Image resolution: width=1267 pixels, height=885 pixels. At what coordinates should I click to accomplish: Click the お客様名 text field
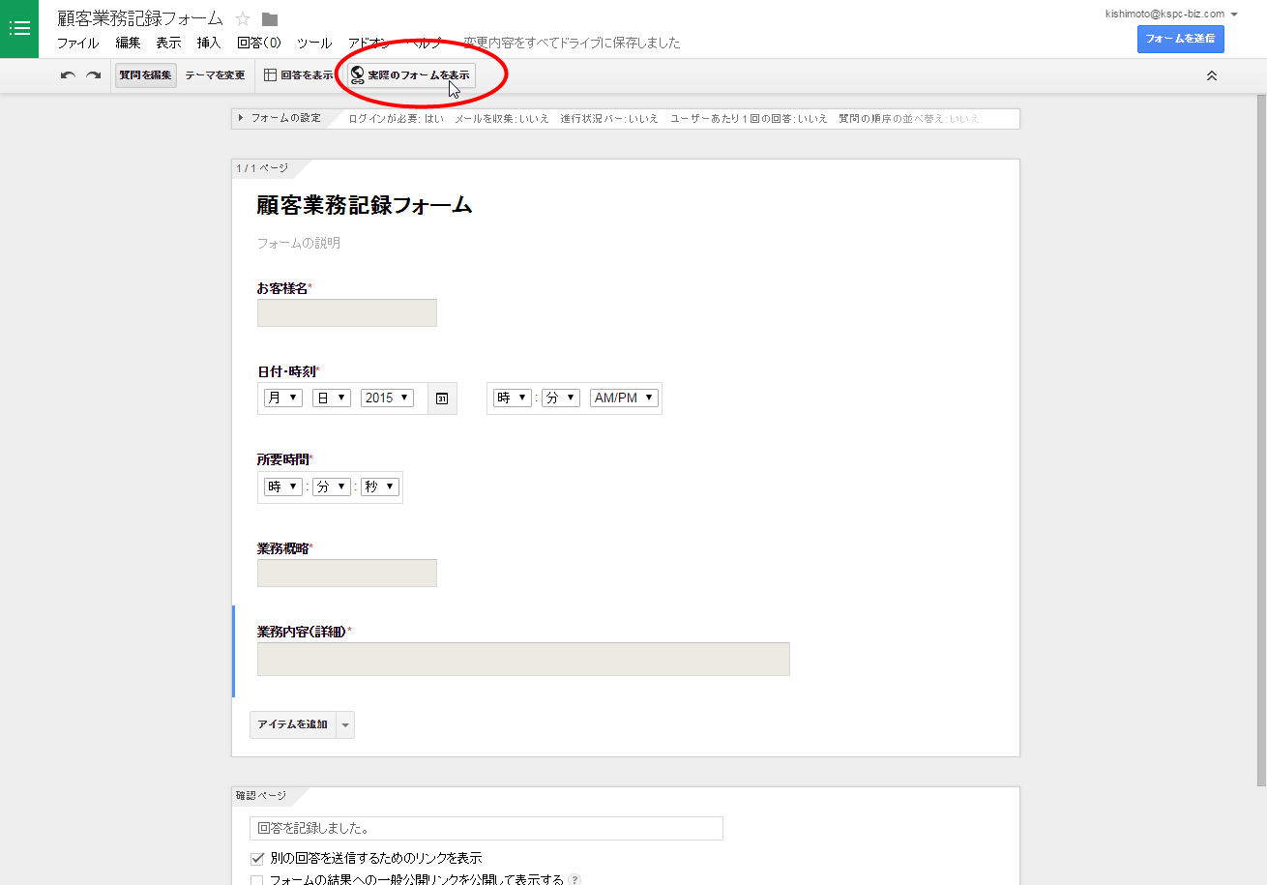tap(347, 312)
